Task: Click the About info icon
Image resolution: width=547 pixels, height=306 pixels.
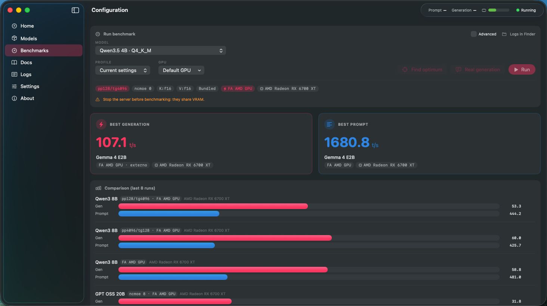Action: tap(14, 98)
